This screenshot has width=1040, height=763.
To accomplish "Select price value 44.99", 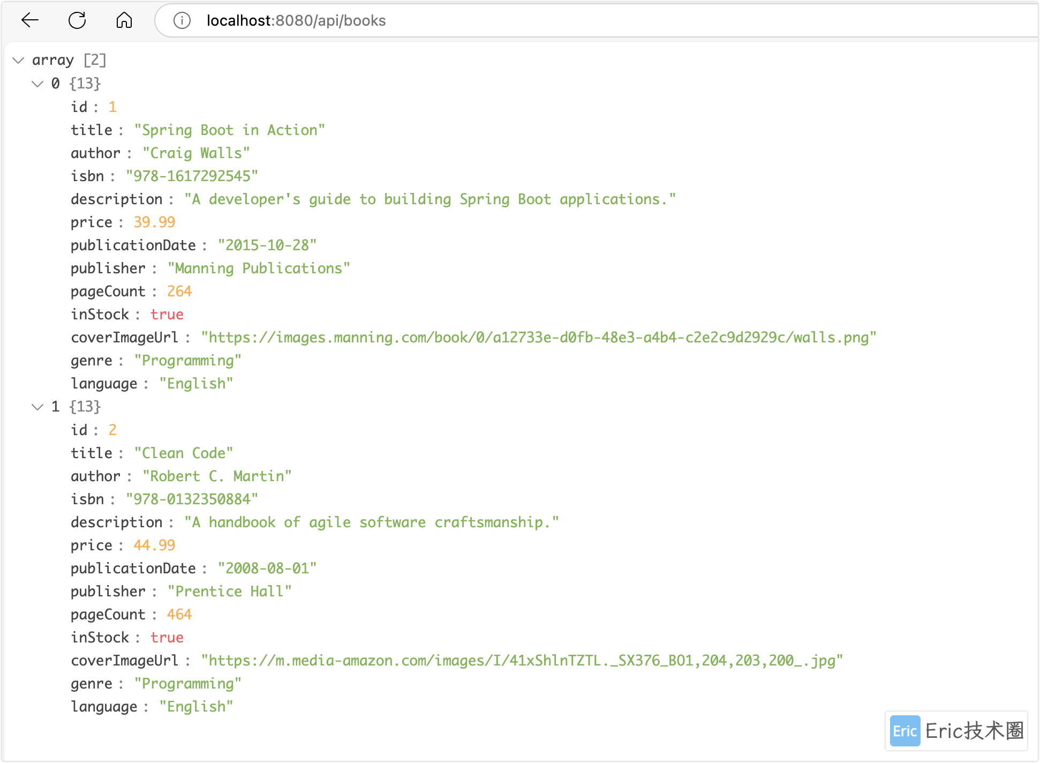I will (154, 545).
